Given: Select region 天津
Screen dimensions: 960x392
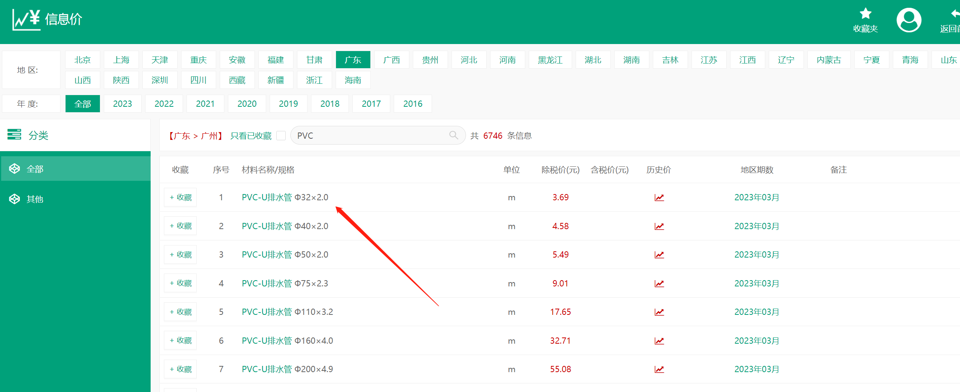Looking at the screenshot, I should click(160, 60).
